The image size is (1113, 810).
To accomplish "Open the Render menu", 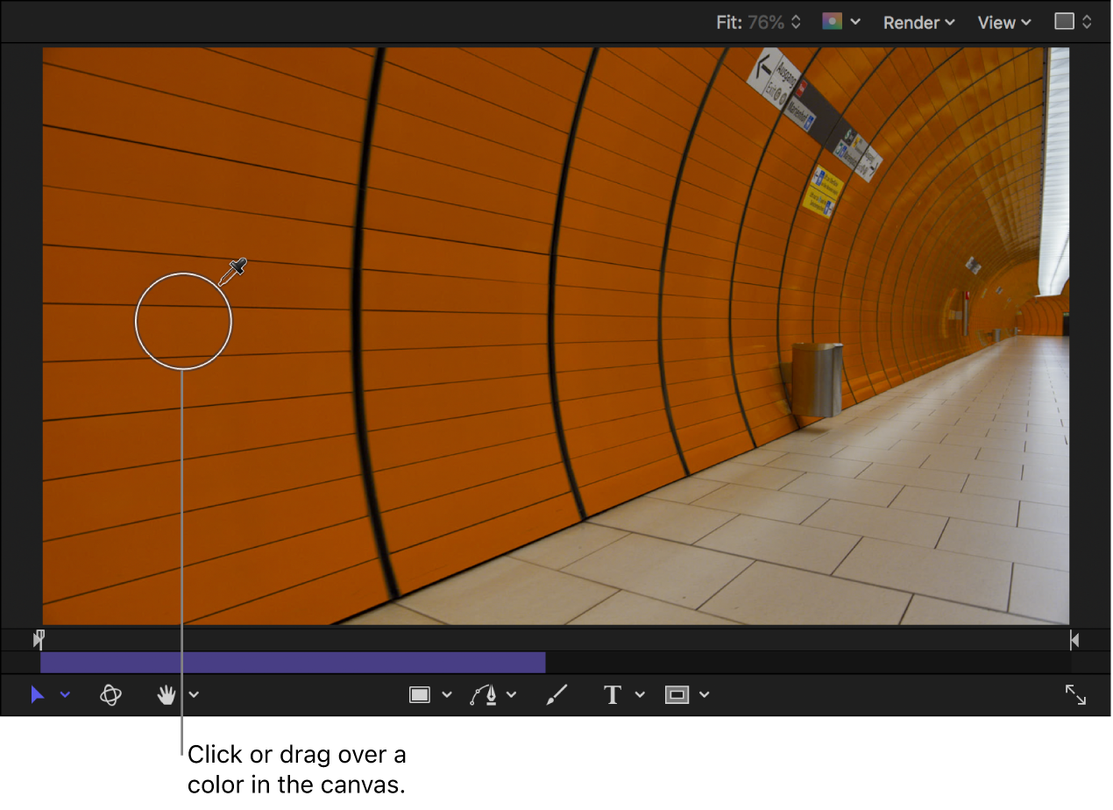I will 918,22.
